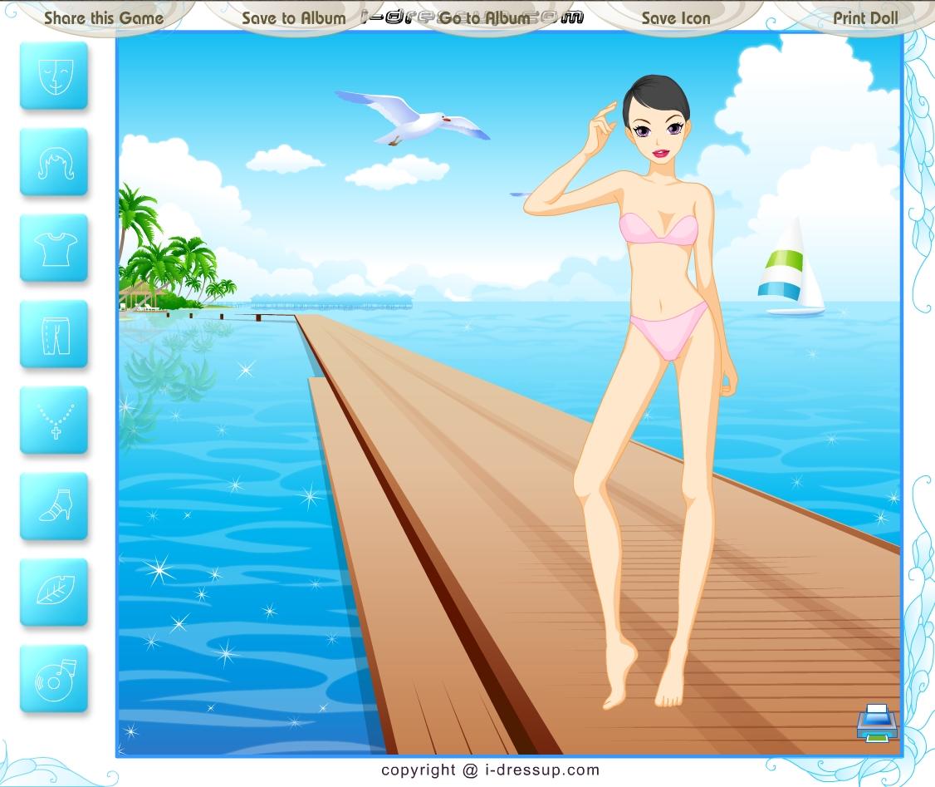Click the printer icon on the scene
The height and width of the screenshot is (787, 935).
click(877, 722)
